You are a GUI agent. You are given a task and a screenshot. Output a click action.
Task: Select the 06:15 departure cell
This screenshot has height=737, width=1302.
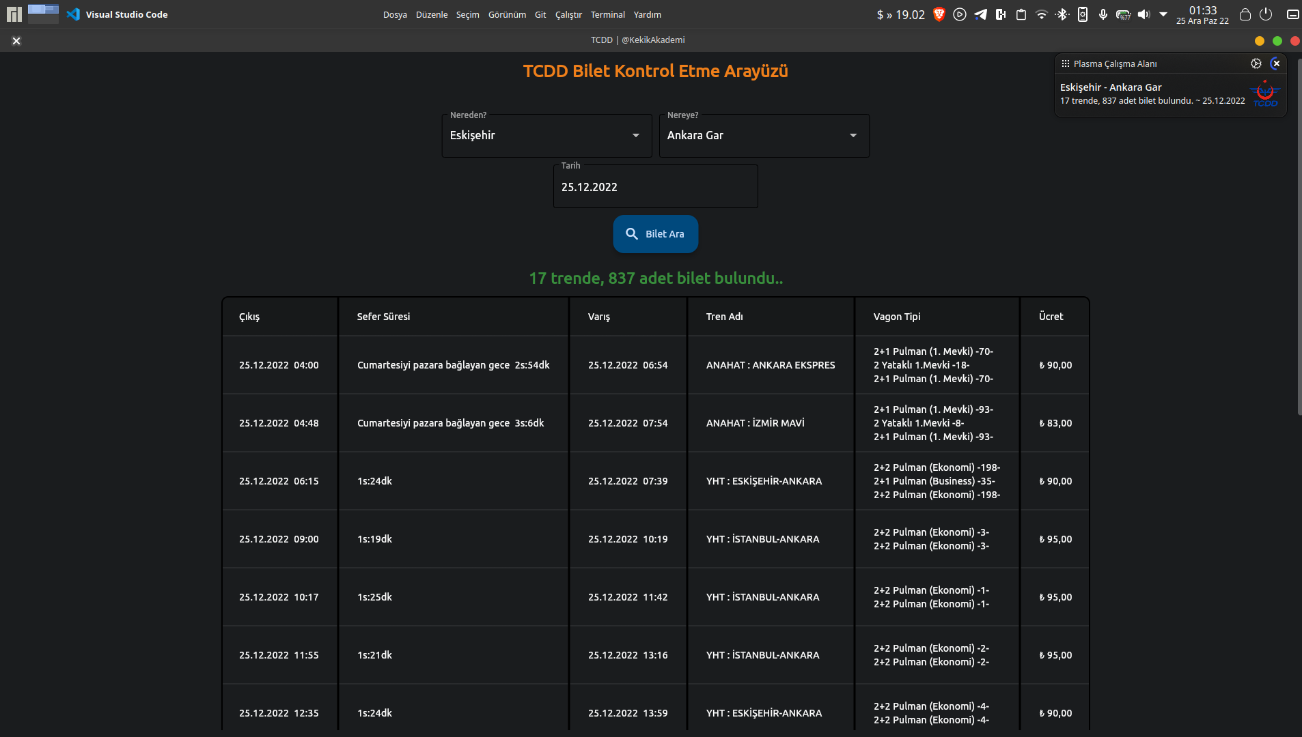click(279, 481)
